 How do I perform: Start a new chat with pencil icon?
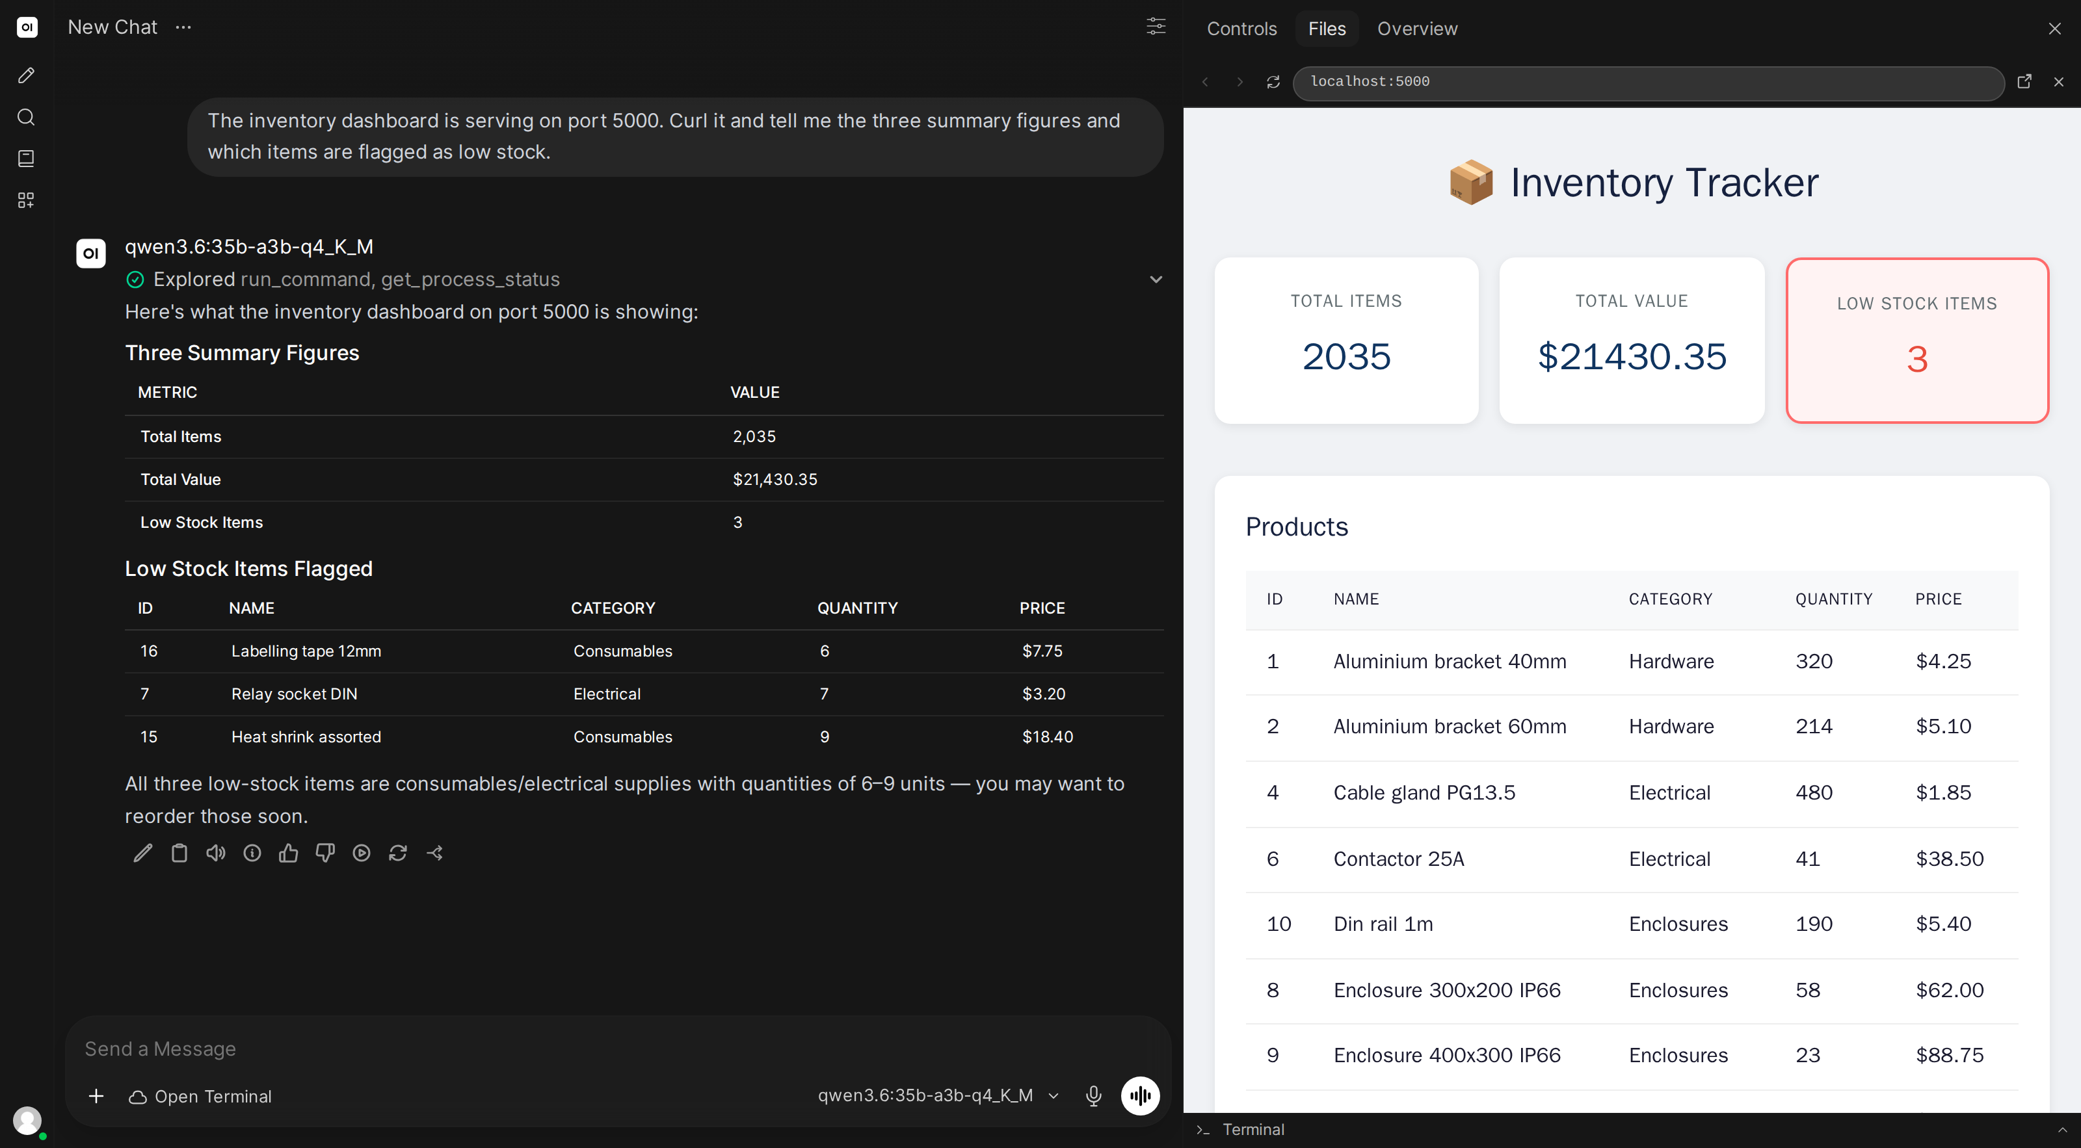[x=26, y=75]
